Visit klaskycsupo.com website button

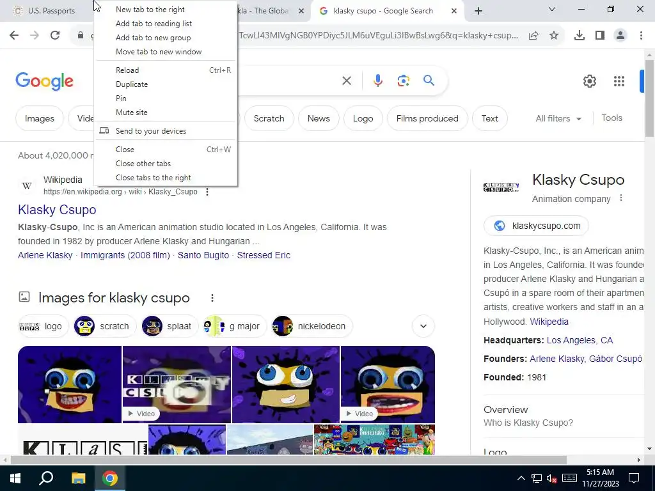tap(537, 226)
